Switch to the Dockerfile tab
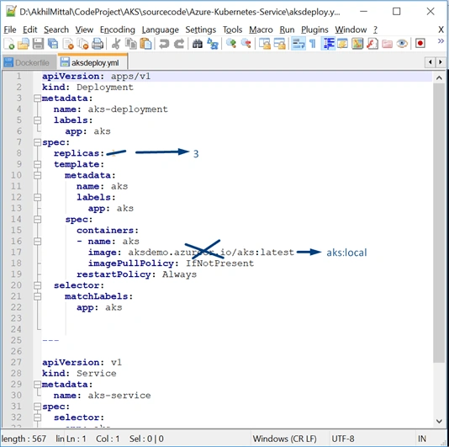The width and height of the screenshot is (449, 447). [27, 62]
